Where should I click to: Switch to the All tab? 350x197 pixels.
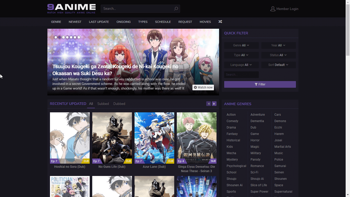[x=91, y=104]
